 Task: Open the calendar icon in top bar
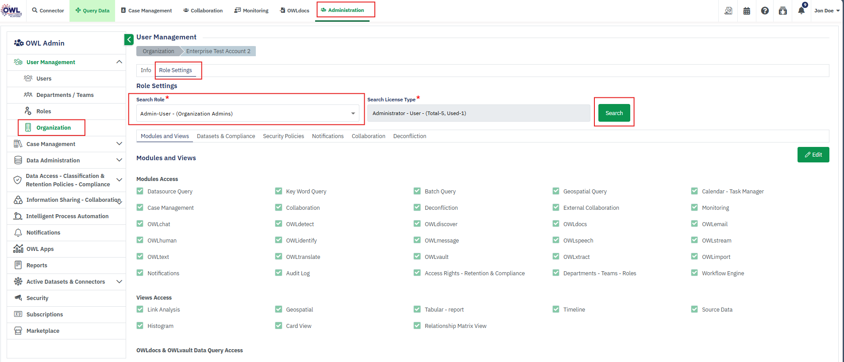[x=747, y=11]
